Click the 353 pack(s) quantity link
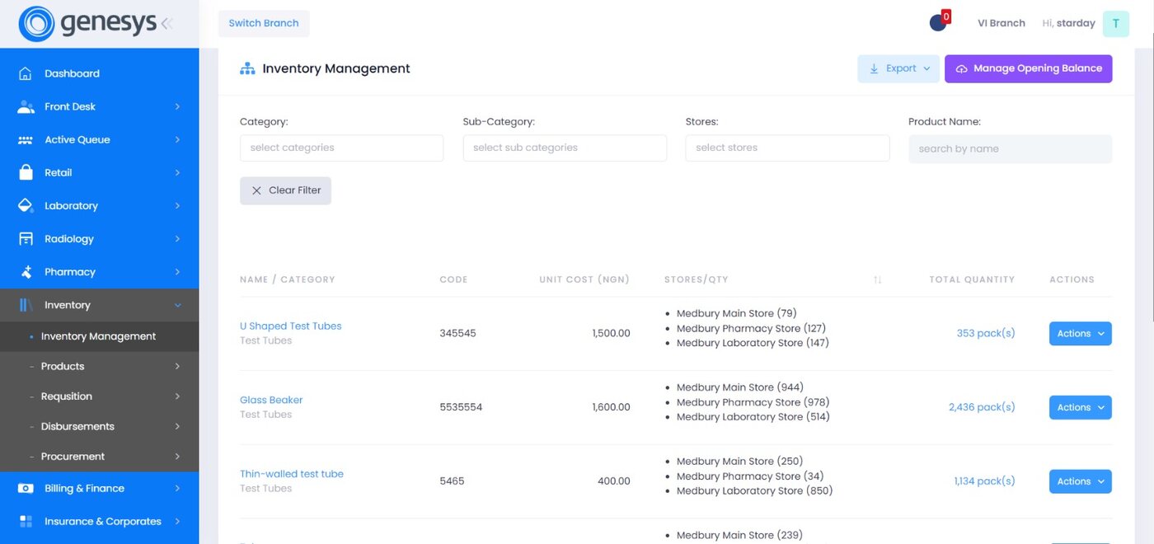 point(986,334)
